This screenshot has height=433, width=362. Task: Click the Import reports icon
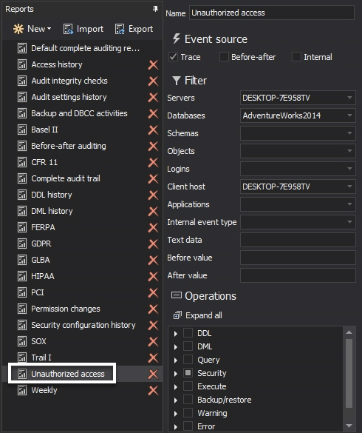(x=68, y=29)
